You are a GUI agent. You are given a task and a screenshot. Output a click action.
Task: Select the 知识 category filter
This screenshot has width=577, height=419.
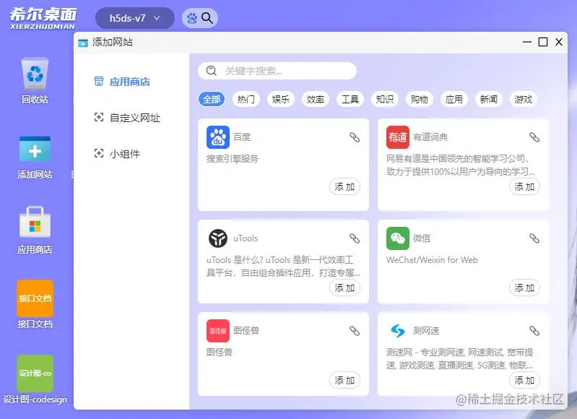(x=384, y=99)
